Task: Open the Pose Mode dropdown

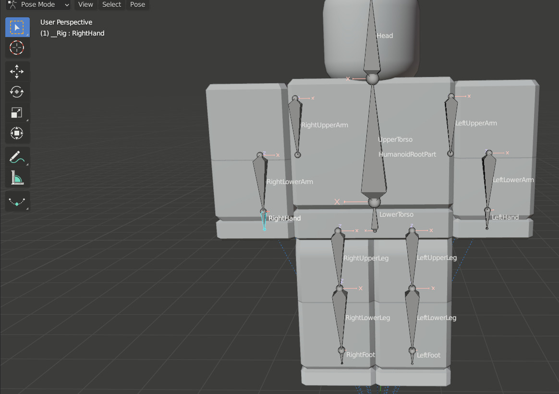Action: (x=37, y=5)
